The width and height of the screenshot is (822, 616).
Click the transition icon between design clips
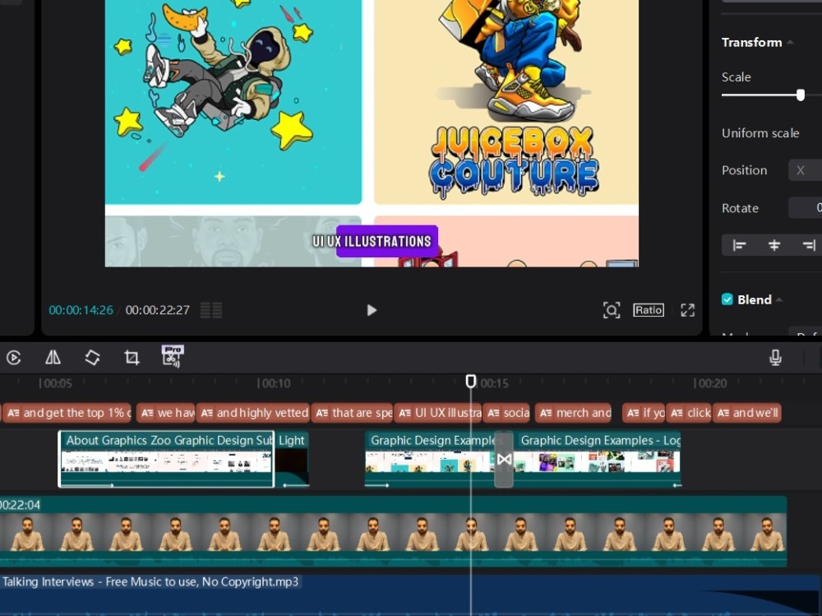505,460
